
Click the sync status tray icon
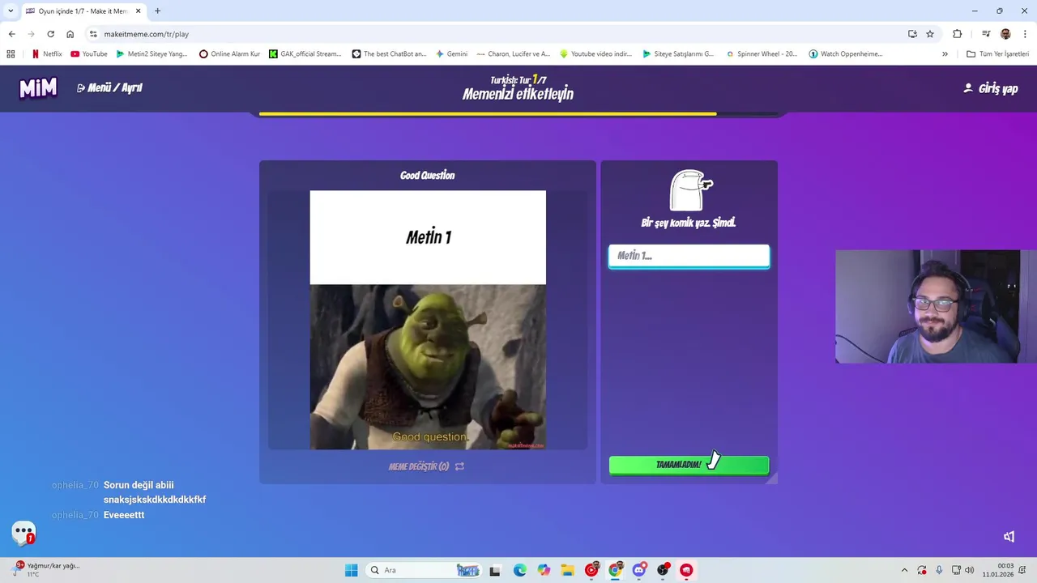tap(922, 570)
